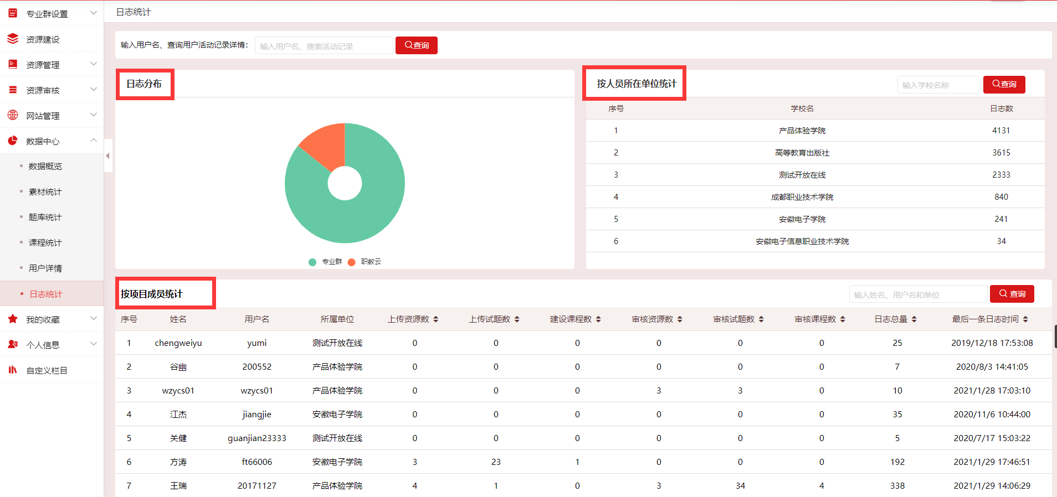Click timestamp 2021/1/29 17:46:51
This screenshot has width=1057, height=497.
tap(992, 462)
